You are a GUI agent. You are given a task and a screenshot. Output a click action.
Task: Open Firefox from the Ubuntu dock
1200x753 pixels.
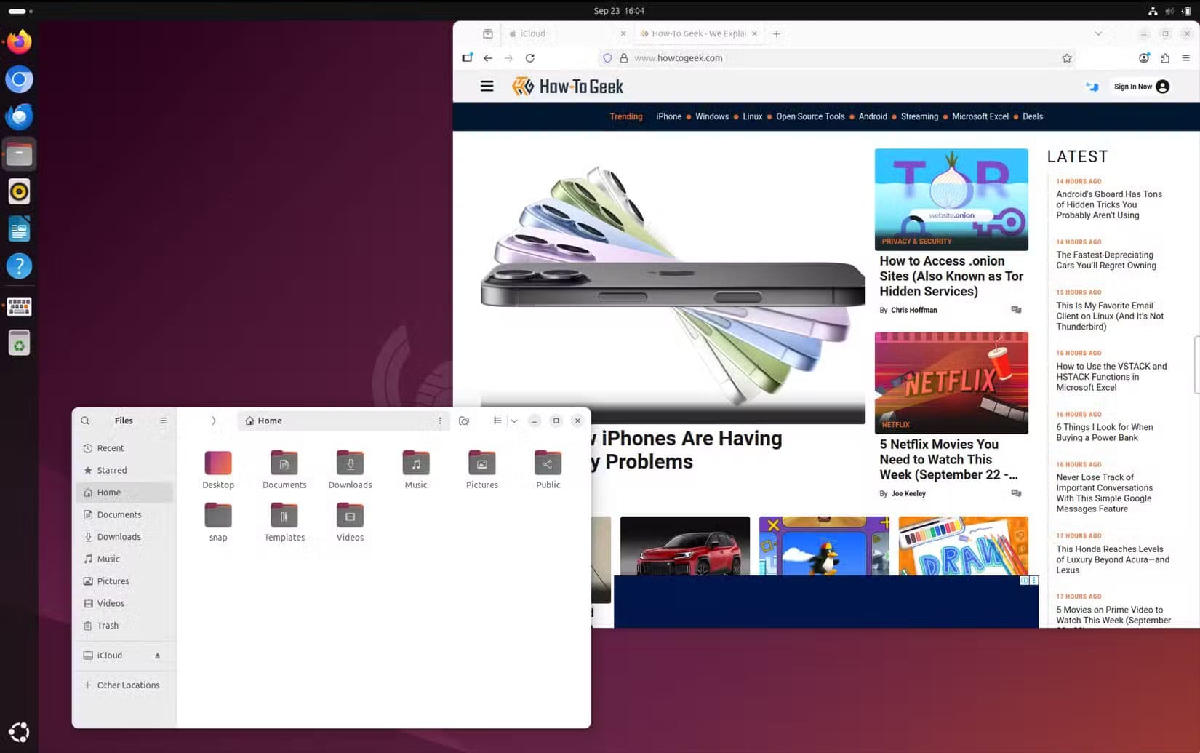[x=19, y=41]
